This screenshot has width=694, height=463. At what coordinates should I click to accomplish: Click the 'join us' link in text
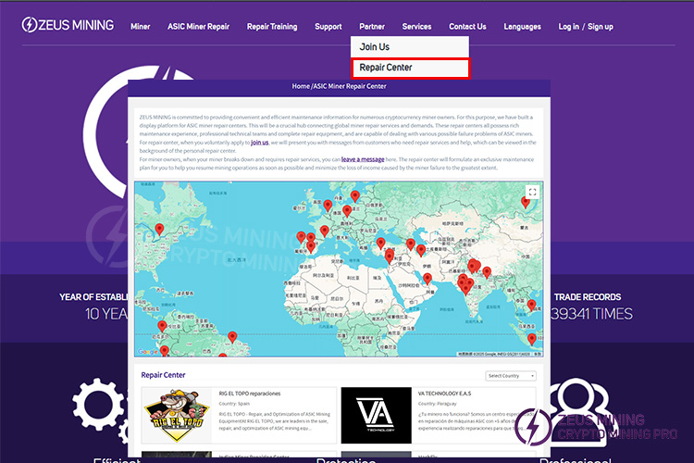[x=260, y=144]
